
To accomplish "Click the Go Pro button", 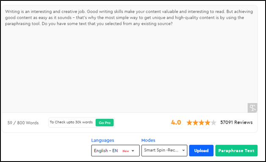I will click(105, 123).
